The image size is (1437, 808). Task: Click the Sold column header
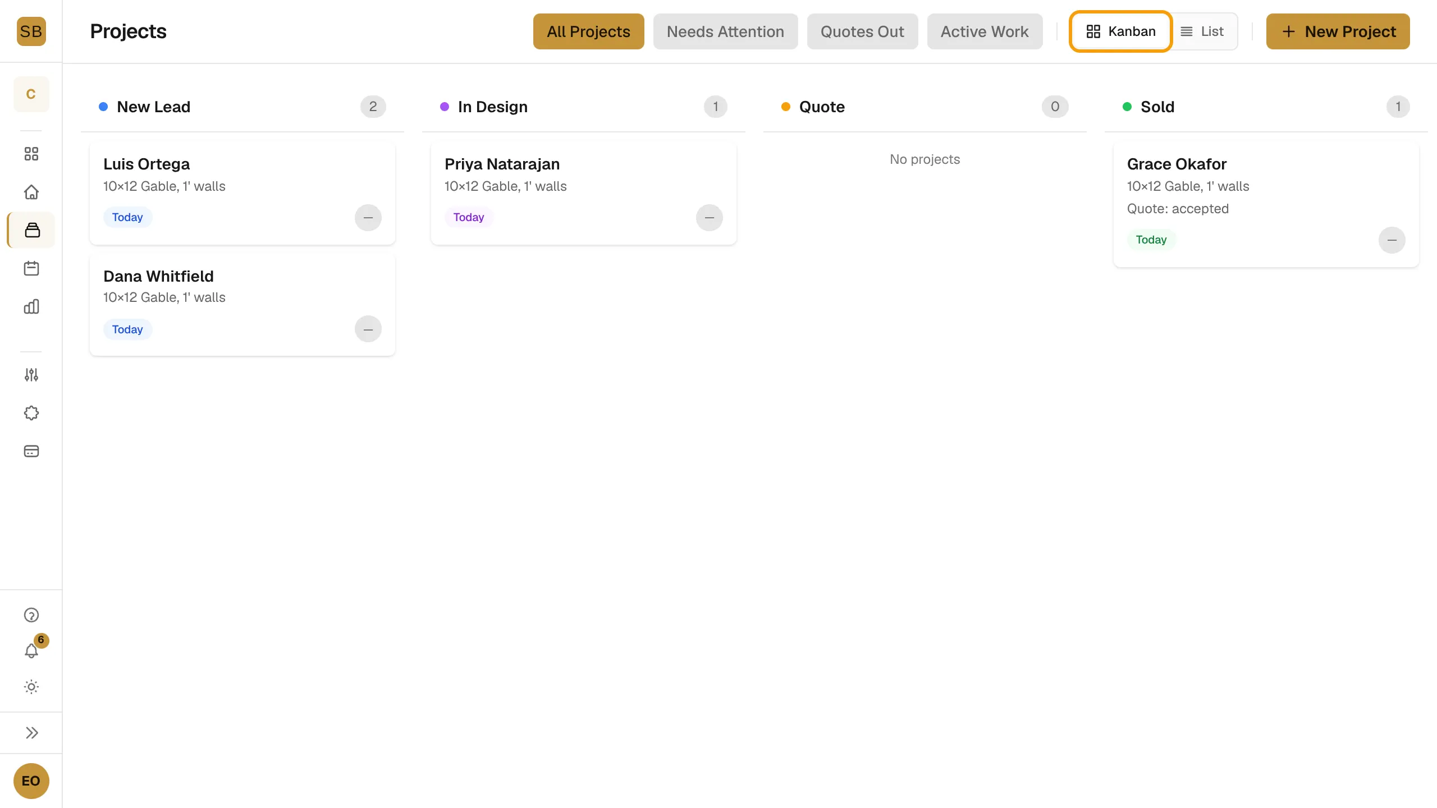click(x=1266, y=107)
